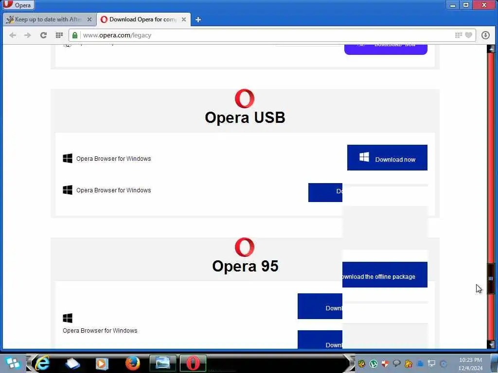Open the Speed Dial grid icon
This screenshot has width=498, height=373.
[59, 35]
